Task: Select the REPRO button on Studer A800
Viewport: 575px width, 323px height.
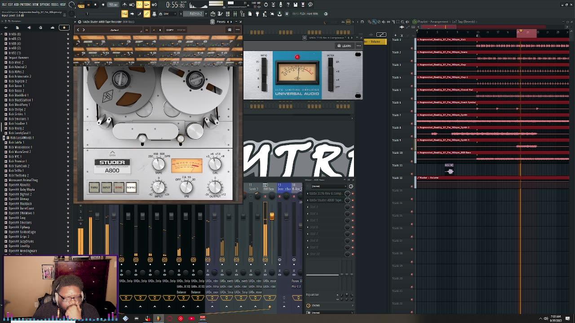Action: pos(131,188)
